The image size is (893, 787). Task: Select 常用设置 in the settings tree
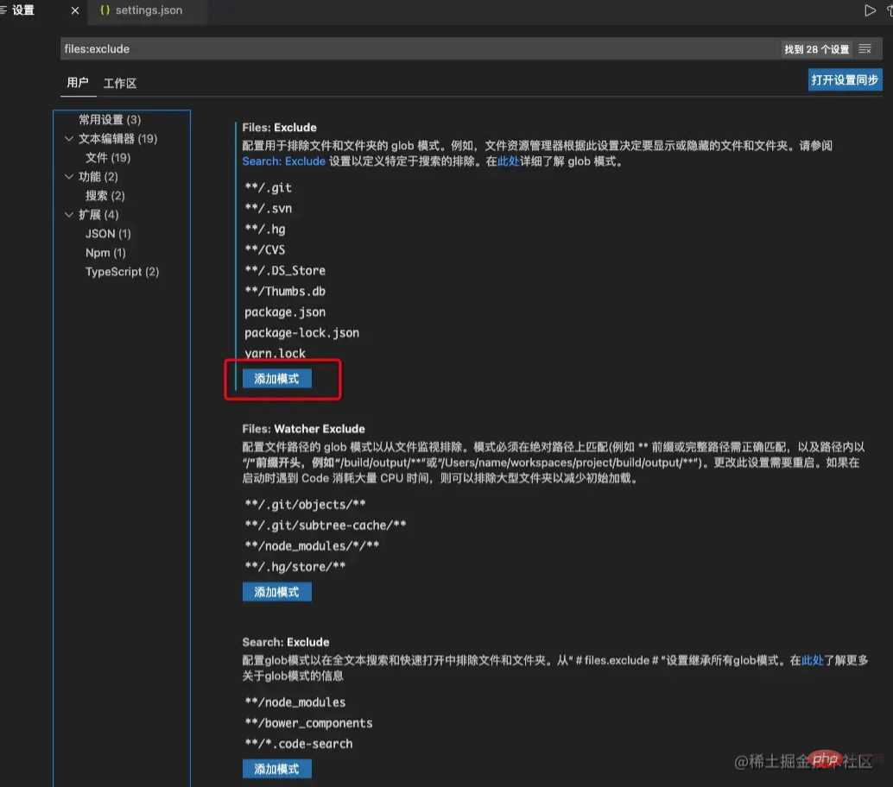pos(110,120)
